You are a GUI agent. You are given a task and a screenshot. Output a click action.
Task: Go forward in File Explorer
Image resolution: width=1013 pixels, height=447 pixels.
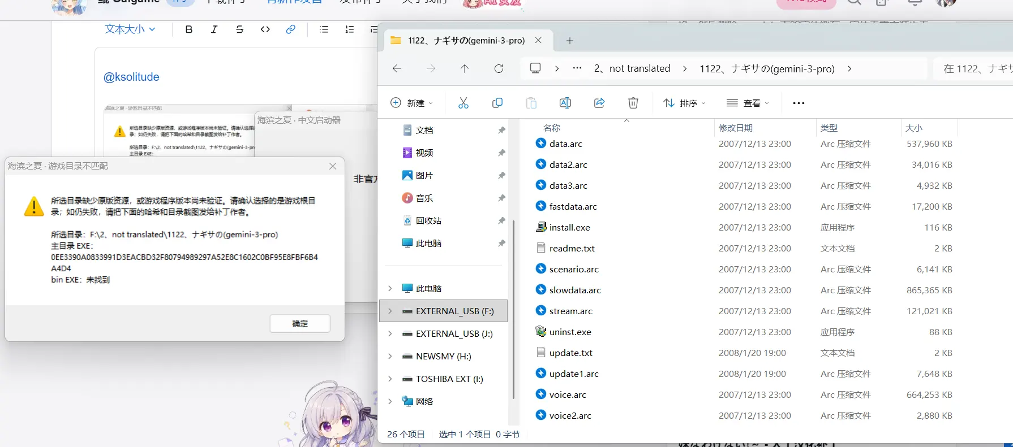(x=431, y=68)
